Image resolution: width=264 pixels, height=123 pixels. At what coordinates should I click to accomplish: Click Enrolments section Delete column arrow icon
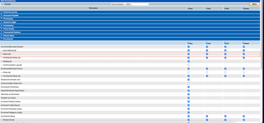243,43
